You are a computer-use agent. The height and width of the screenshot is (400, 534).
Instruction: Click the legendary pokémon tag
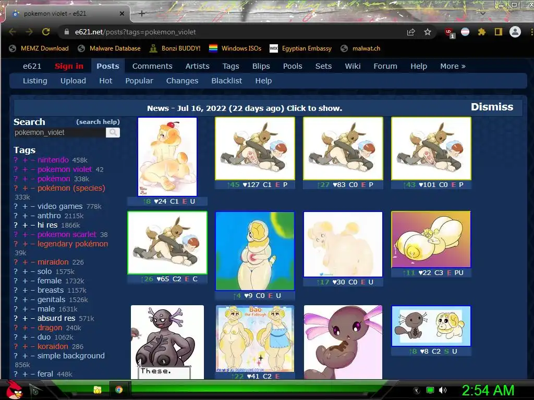[72, 244]
